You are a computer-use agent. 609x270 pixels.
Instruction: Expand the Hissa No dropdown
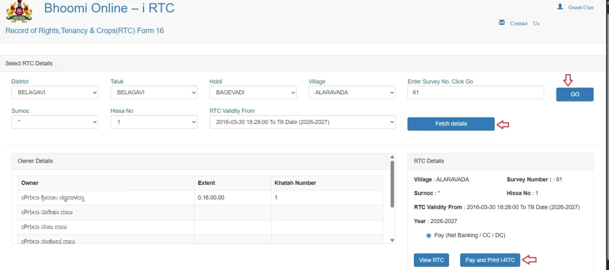[x=154, y=122]
